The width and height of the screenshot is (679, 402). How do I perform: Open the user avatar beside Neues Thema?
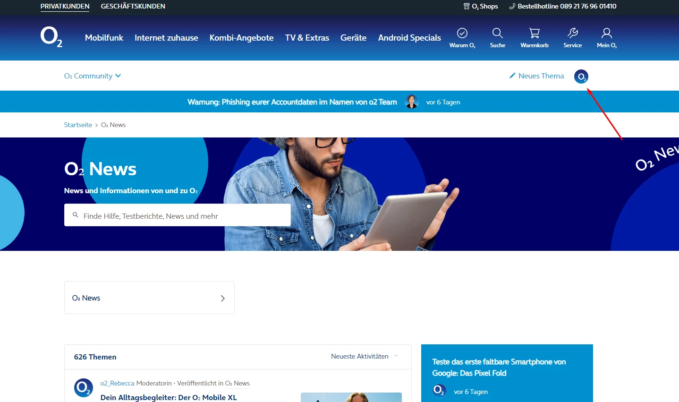coord(581,77)
